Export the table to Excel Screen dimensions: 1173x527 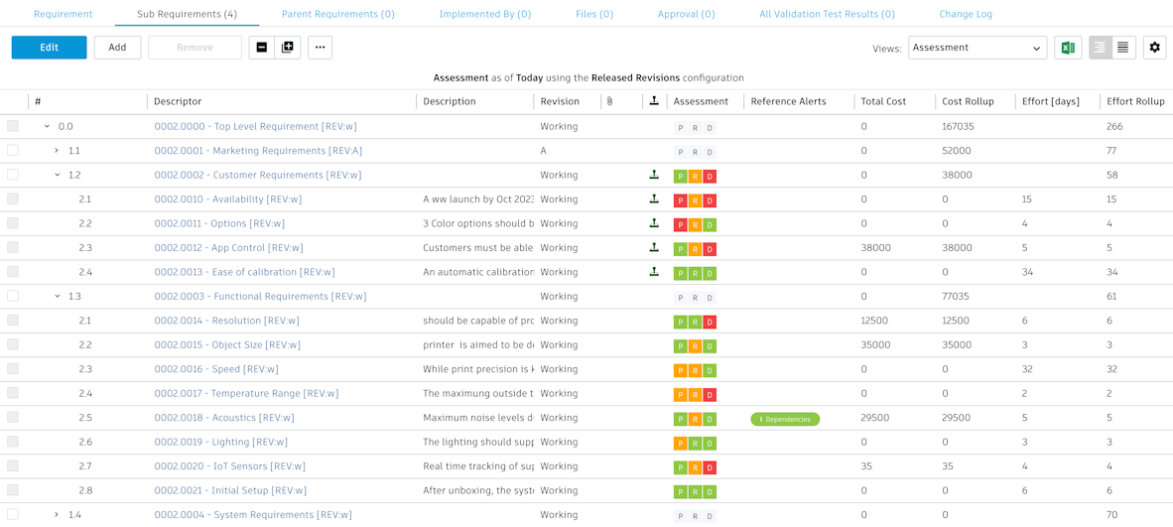(1068, 48)
